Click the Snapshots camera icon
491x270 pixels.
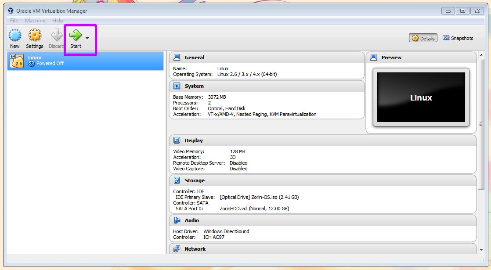[446, 38]
